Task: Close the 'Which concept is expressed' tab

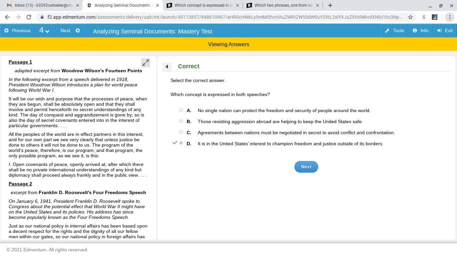Action: pos(238,5)
